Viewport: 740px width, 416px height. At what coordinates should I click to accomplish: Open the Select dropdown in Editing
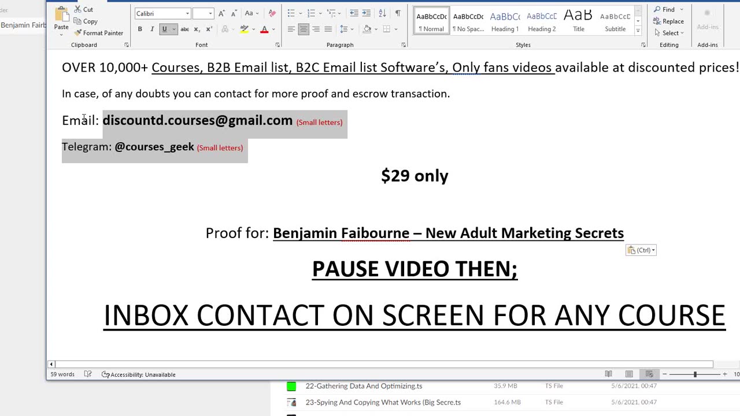[x=669, y=33]
